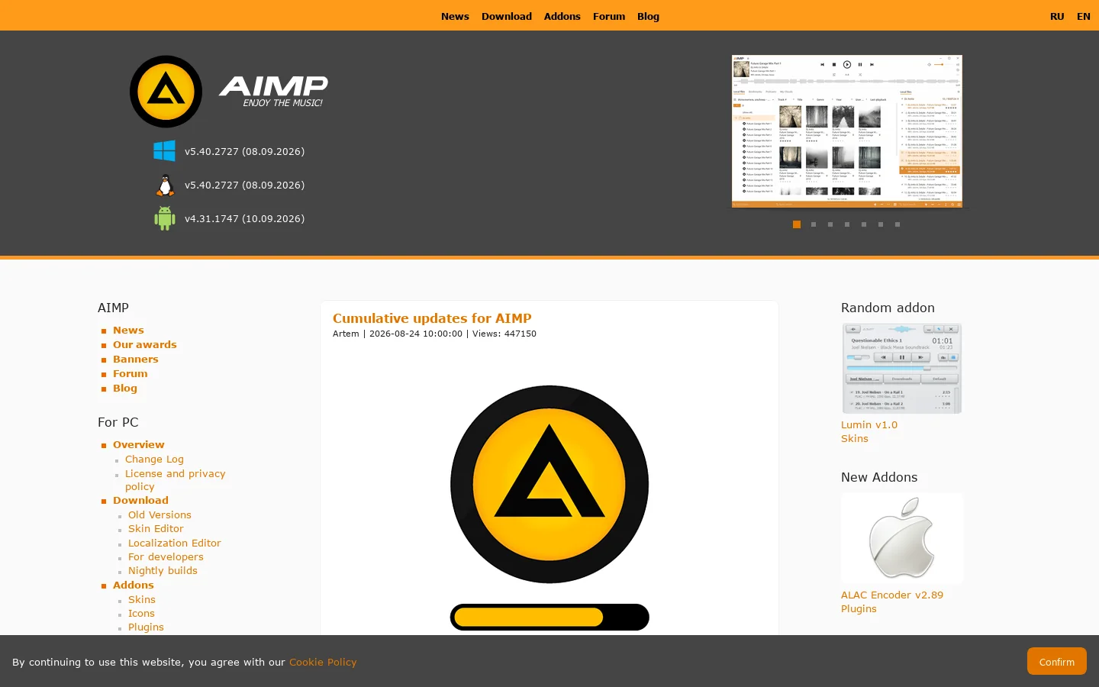The height and width of the screenshot is (687, 1099).
Task: Select the fifth slideshow dot
Action: [864, 224]
